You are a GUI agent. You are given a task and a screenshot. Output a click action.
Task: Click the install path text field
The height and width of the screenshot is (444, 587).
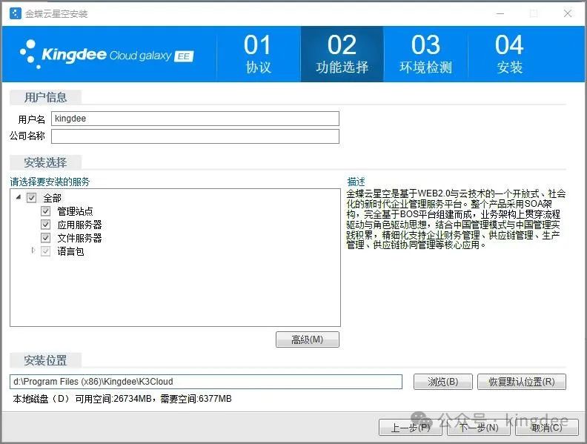206,382
